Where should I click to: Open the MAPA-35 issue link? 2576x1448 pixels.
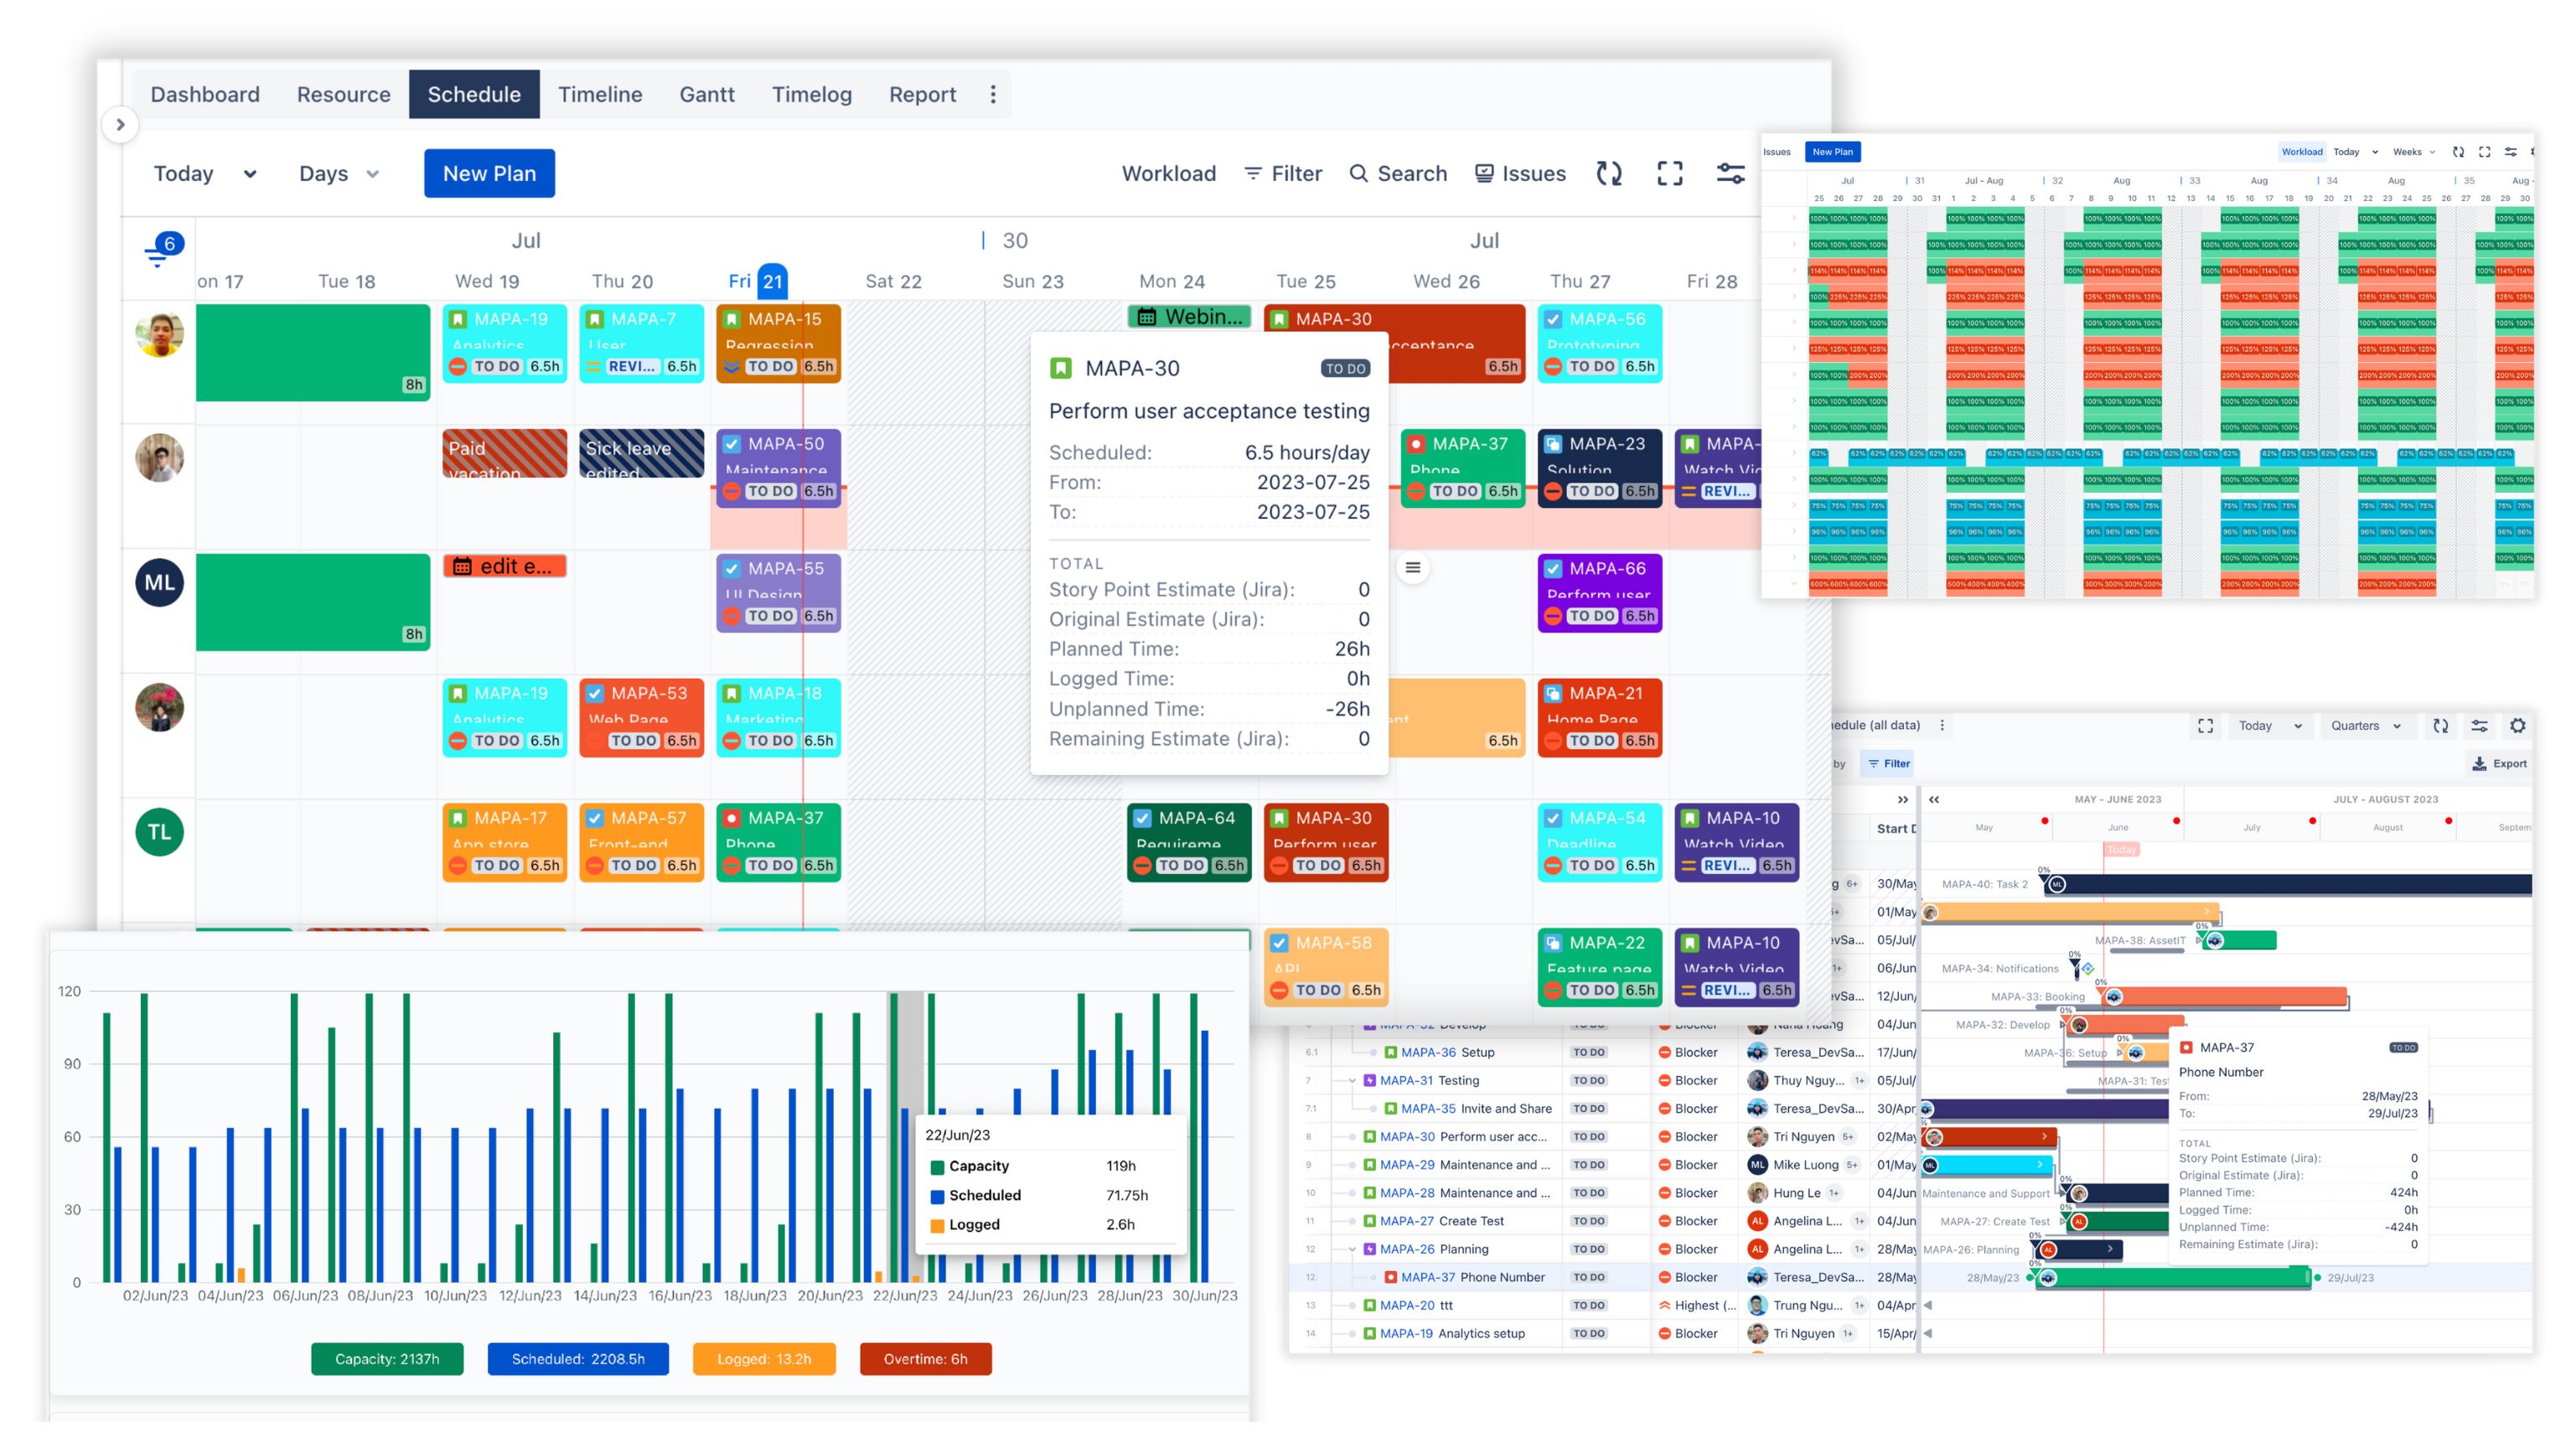pyautogui.click(x=1428, y=1109)
